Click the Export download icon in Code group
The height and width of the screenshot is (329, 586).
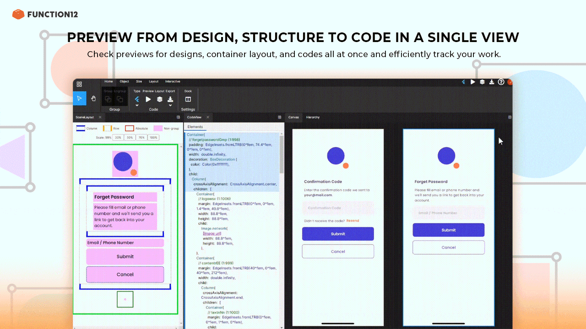(170, 99)
